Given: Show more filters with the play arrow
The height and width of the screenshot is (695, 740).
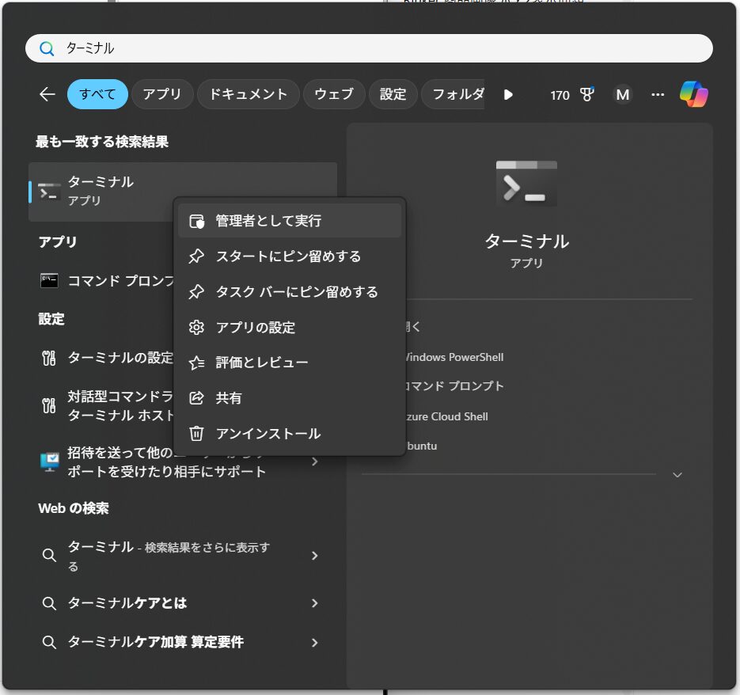Looking at the screenshot, I should pos(508,95).
